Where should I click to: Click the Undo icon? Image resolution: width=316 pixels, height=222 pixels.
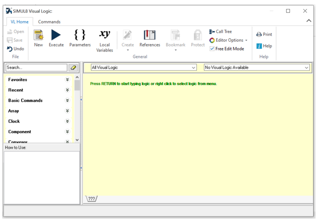coord(15,48)
